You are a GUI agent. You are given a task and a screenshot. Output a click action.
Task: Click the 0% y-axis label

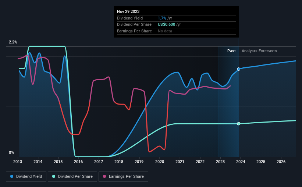click(x=11, y=152)
